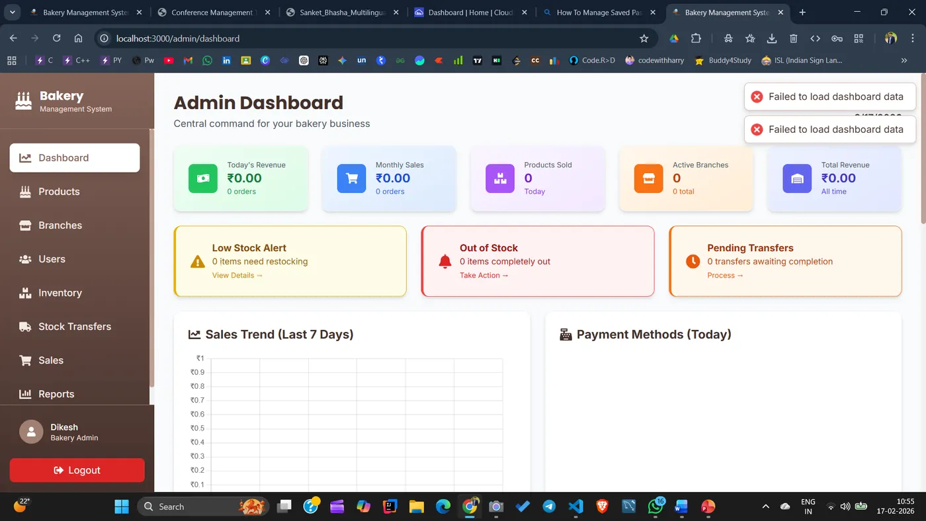
Task: Go back using the browser back arrow
Action: coord(13,38)
